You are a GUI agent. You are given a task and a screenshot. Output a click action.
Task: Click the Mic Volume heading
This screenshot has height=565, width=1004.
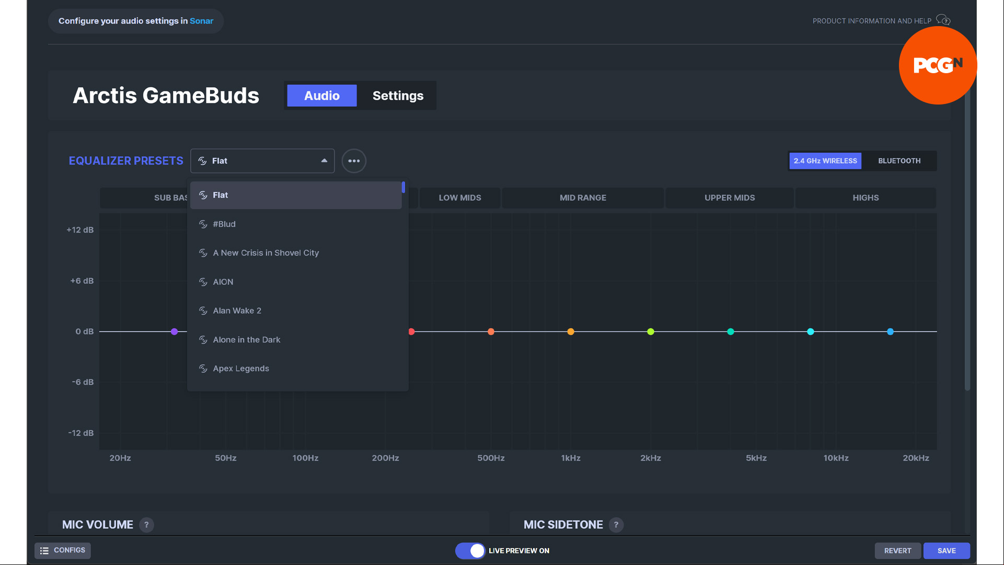[x=98, y=525]
